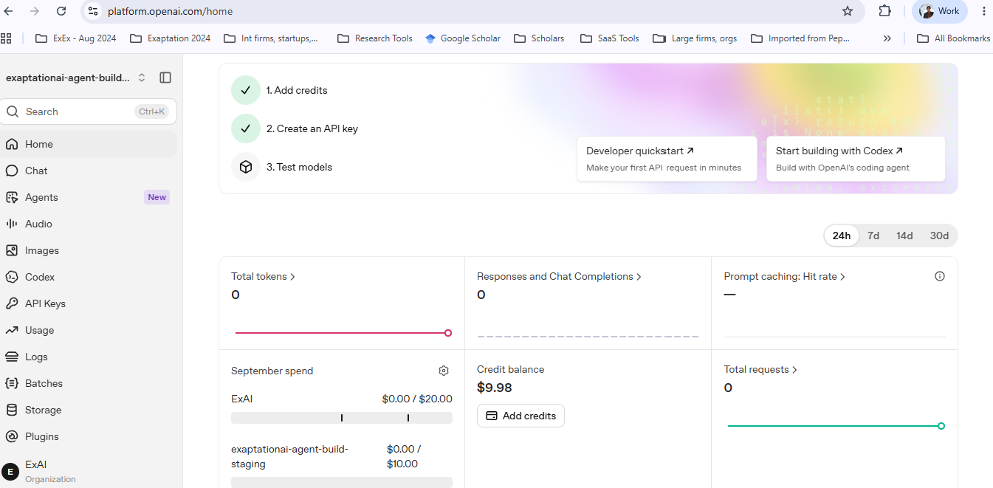Click the Total tokens chart end point
The height and width of the screenshot is (488, 993).
click(x=448, y=333)
